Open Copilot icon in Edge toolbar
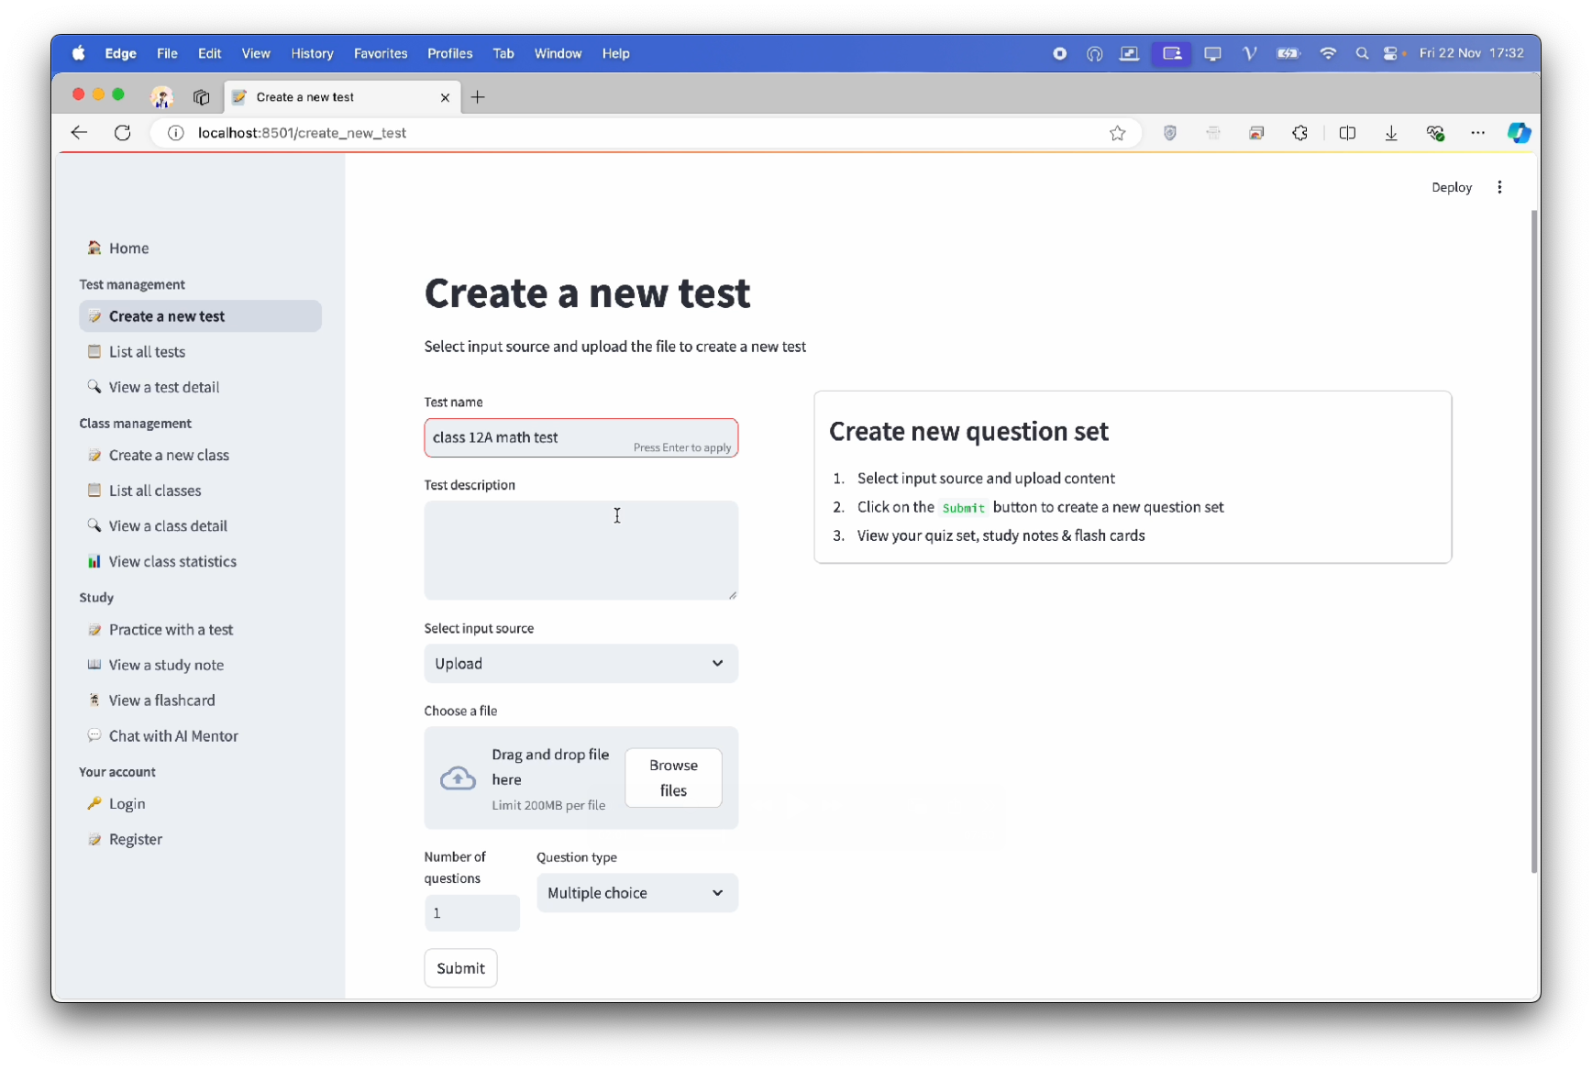 pyautogui.click(x=1519, y=133)
